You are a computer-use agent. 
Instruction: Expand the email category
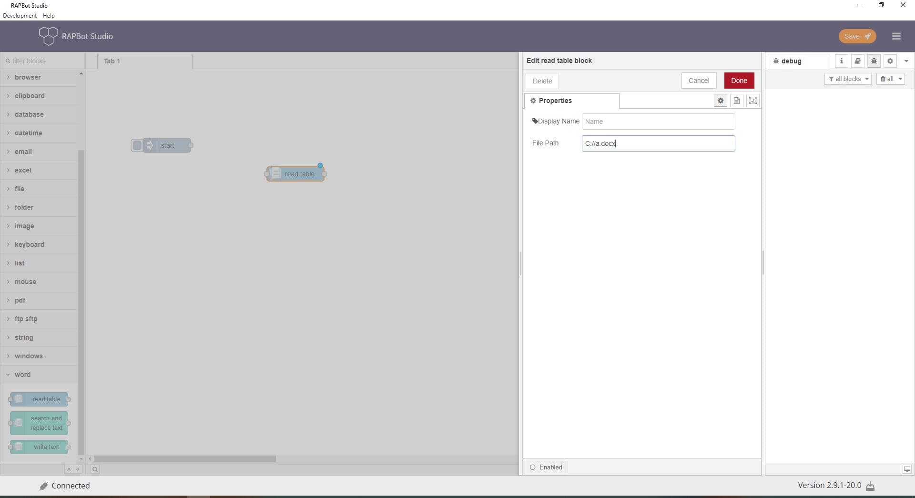tap(39, 152)
